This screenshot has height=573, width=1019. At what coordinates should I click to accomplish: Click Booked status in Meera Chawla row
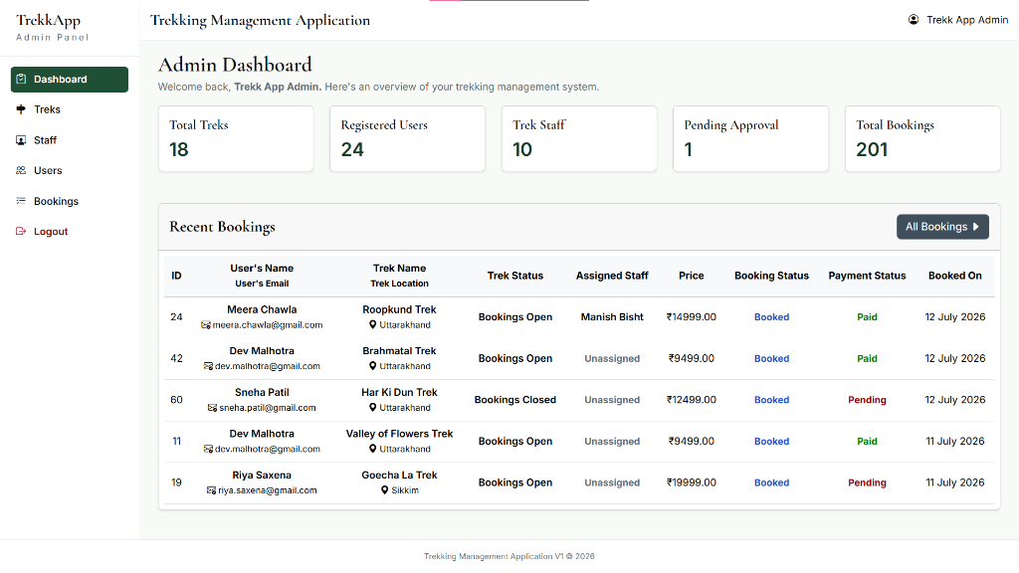click(771, 317)
